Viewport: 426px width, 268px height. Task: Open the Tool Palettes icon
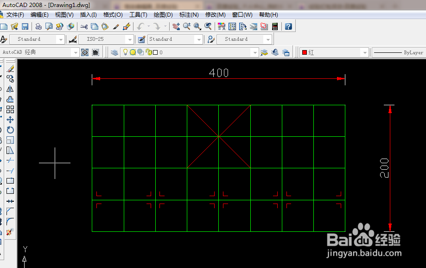(x=243, y=26)
